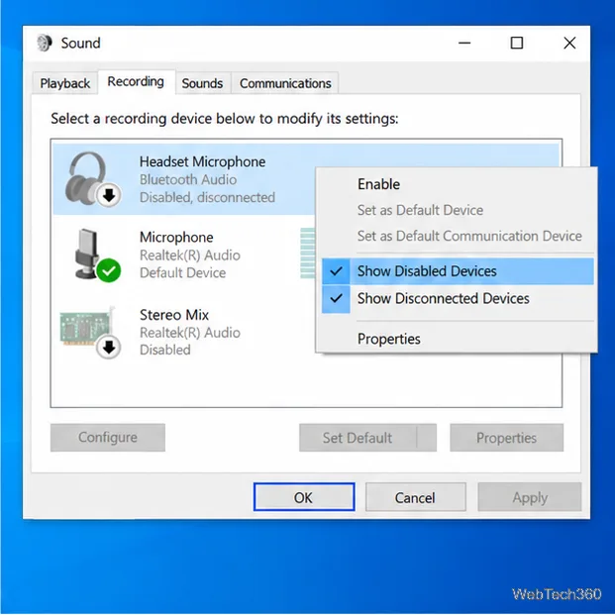Click the 'Default Device' status text
Viewport: 615px width, 615px height.
(x=183, y=272)
